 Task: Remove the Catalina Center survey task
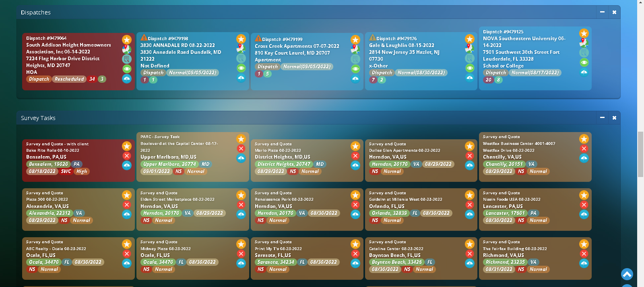(x=470, y=254)
